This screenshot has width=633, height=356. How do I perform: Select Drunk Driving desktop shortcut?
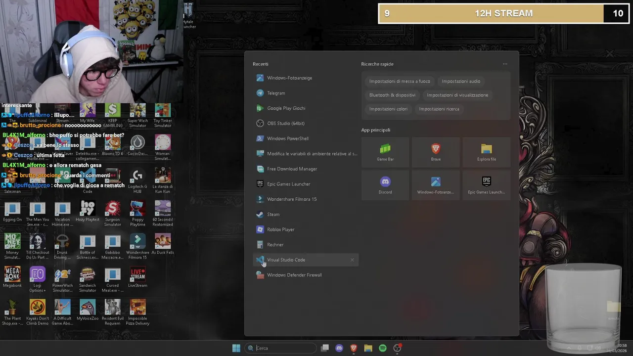[62, 247]
